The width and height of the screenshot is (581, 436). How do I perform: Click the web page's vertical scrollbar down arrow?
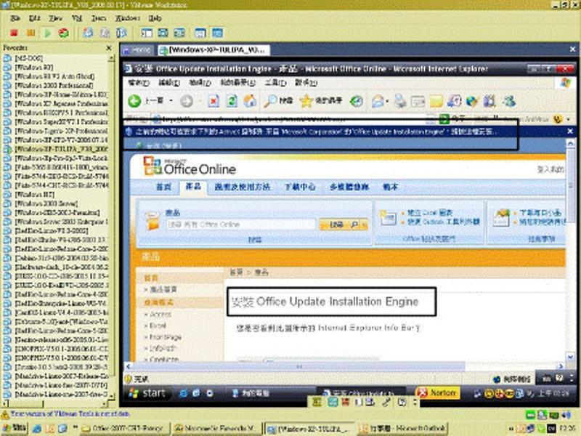click(x=570, y=357)
